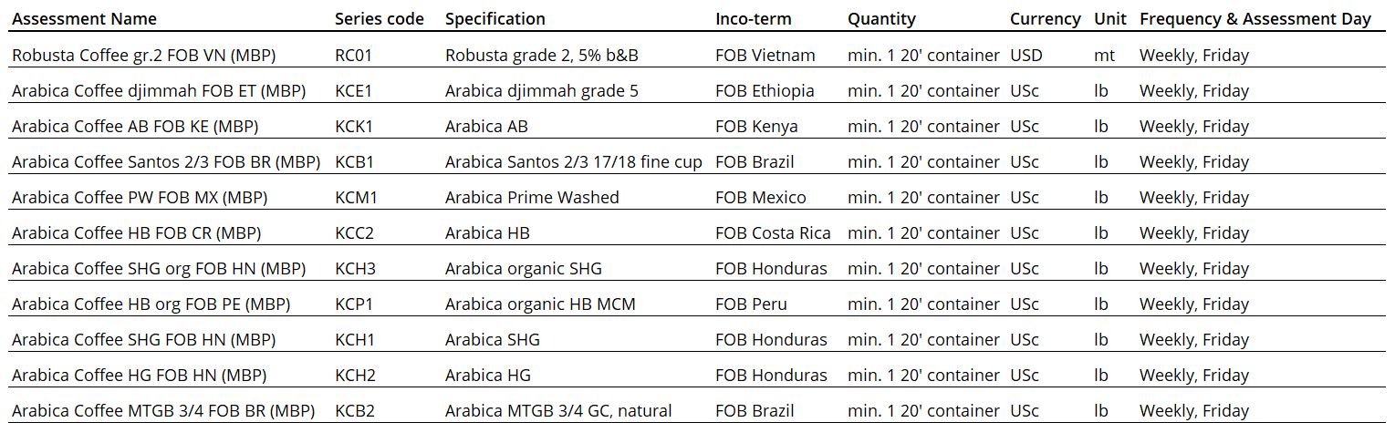Image resolution: width=1395 pixels, height=433 pixels.
Task: Click the mt unit cell
Action: pos(1104,56)
